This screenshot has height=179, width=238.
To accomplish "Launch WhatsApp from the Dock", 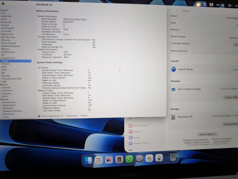I will click(x=129, y=159).
